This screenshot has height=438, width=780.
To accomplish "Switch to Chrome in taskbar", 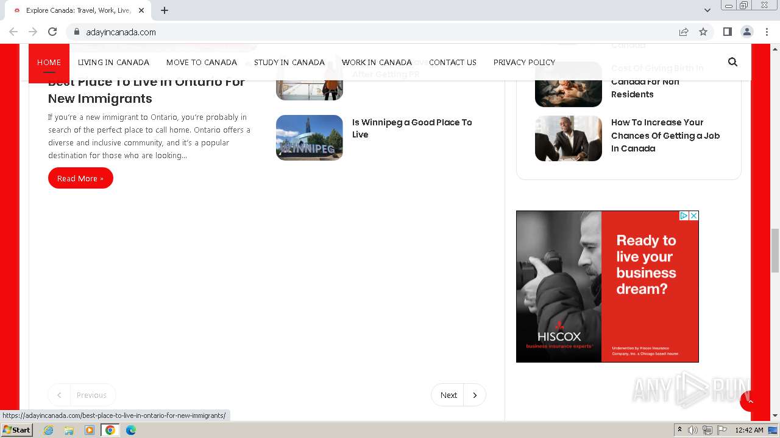I will [x=110, y=430].
